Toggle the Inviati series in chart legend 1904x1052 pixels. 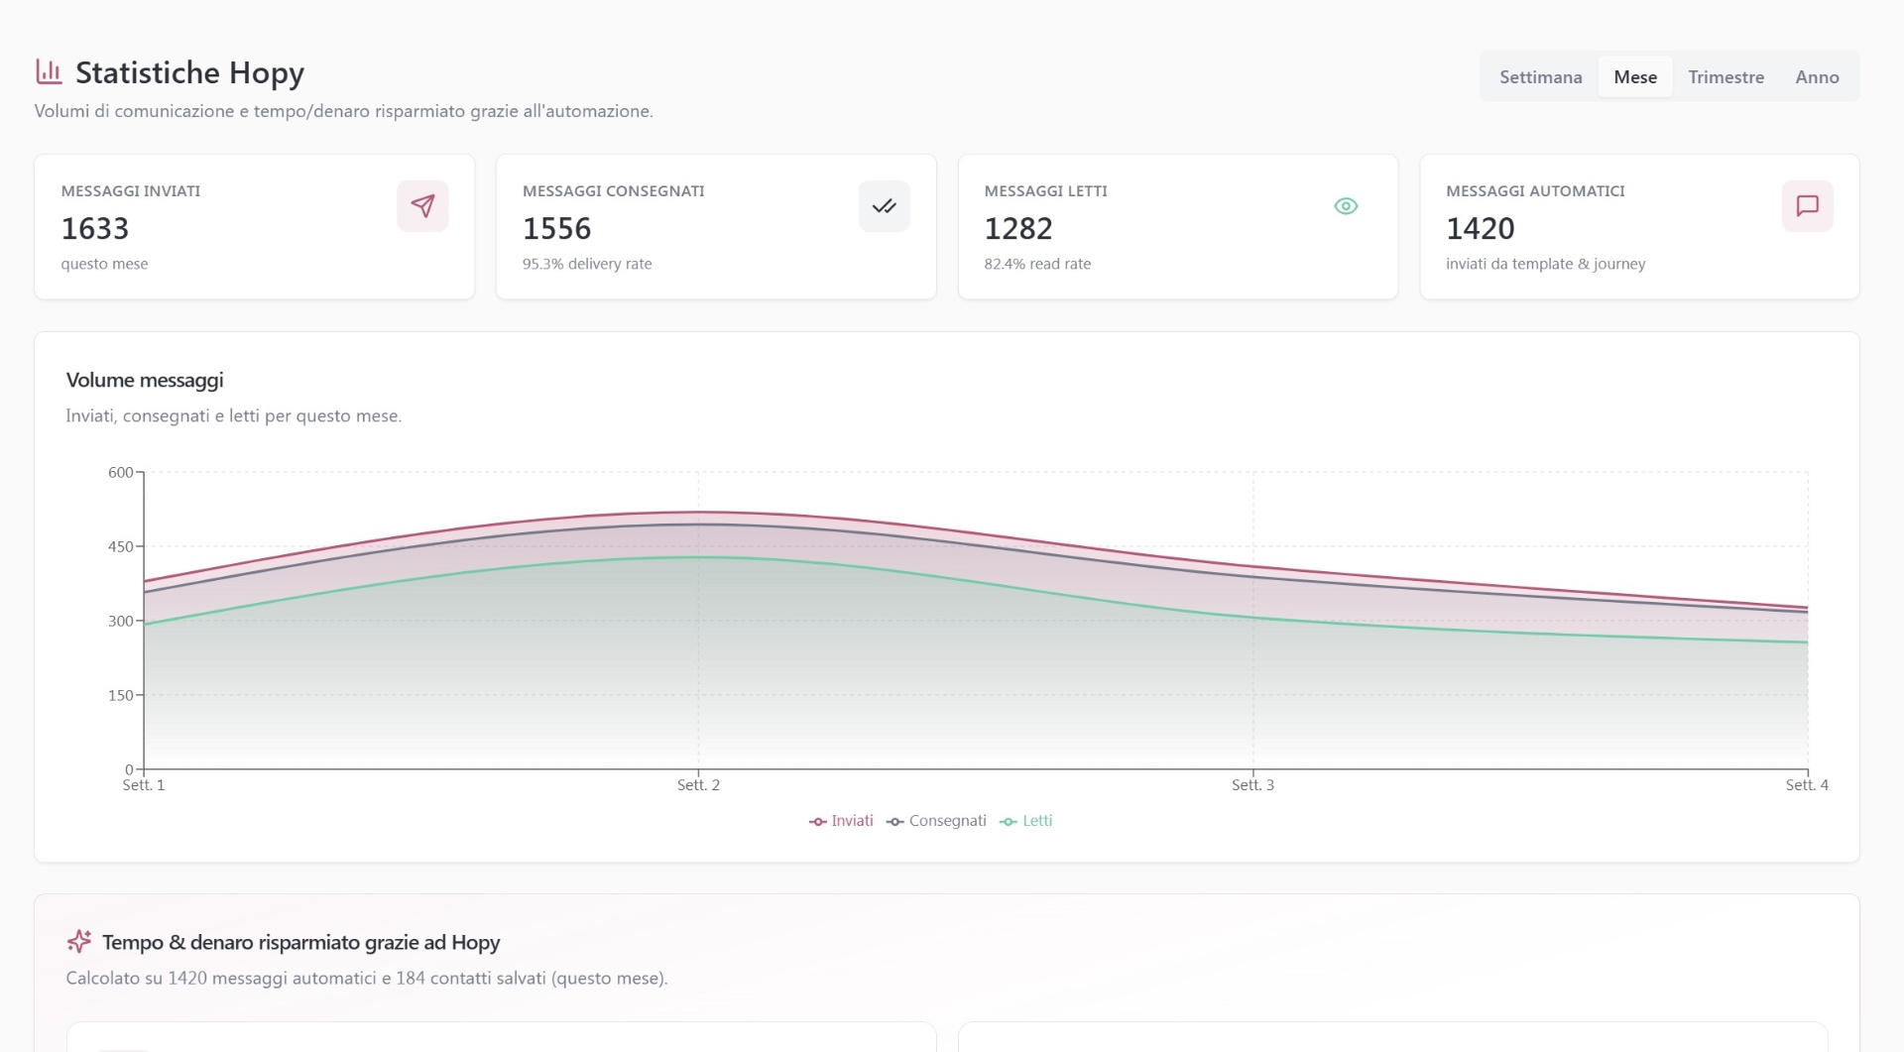pos(841,821)
